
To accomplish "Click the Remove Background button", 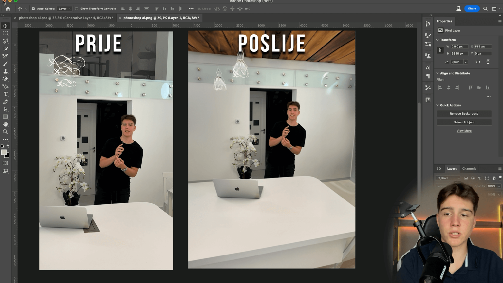I will 464,114.
